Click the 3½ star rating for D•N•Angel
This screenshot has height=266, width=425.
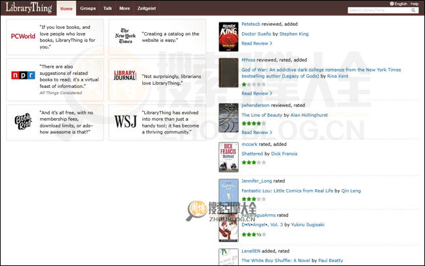point(253,234)
